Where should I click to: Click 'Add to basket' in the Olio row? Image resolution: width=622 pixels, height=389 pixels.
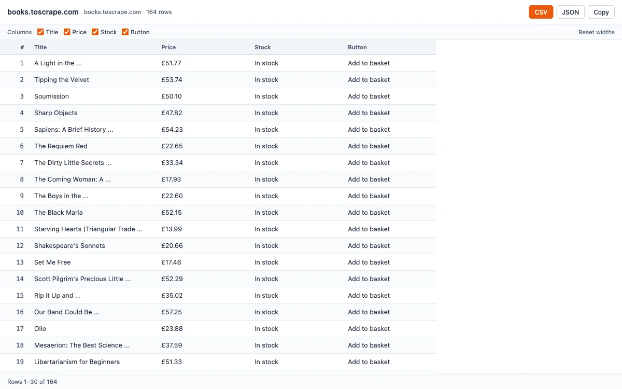(369, 329)
